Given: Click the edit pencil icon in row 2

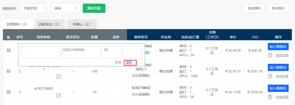Looking at the screenshot, I should (59, 76).
